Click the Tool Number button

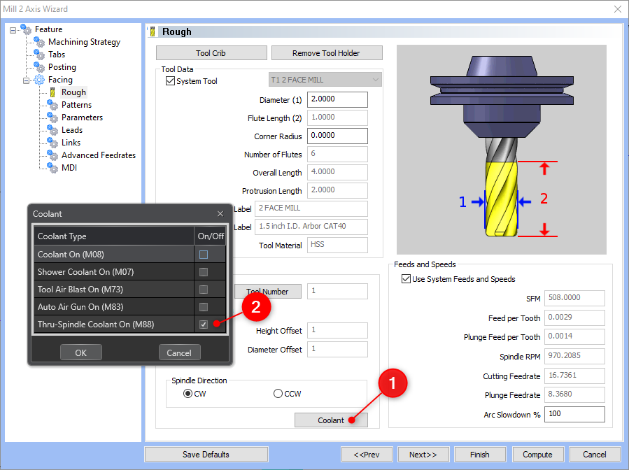click(267, 292)
